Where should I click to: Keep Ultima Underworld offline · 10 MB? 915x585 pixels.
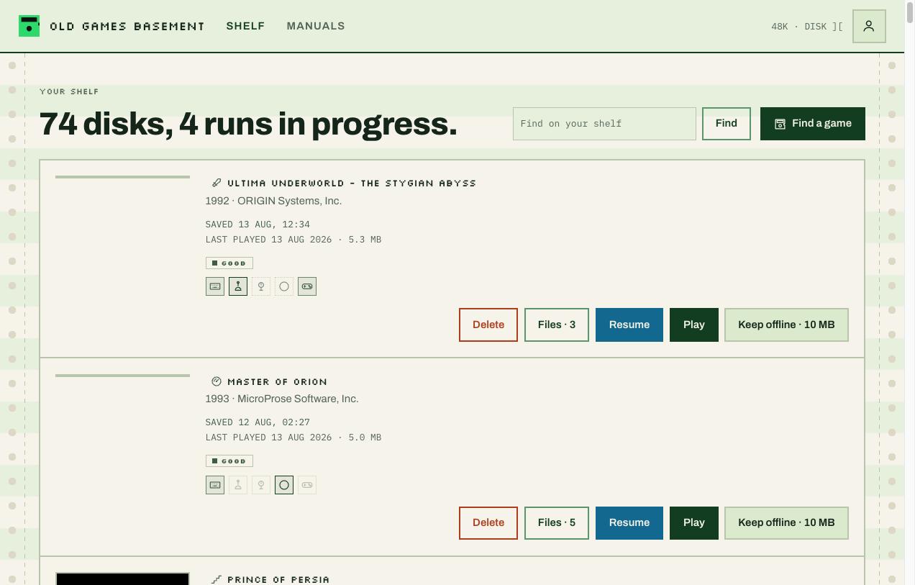(786, 325)
